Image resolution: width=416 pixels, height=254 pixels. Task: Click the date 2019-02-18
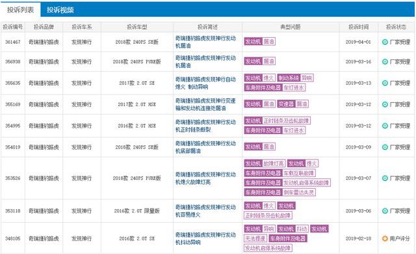358,238
